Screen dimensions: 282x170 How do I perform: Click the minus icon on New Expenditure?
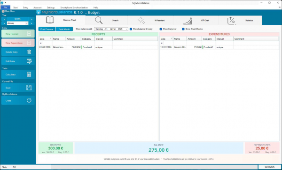click(29, 43)
